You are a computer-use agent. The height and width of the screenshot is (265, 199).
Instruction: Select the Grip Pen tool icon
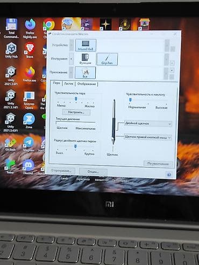[x=107, y=59]
